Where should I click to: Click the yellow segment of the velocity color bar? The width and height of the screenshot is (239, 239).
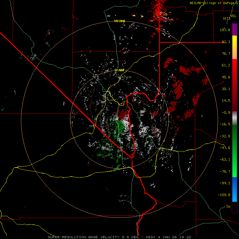coord(234,47)
